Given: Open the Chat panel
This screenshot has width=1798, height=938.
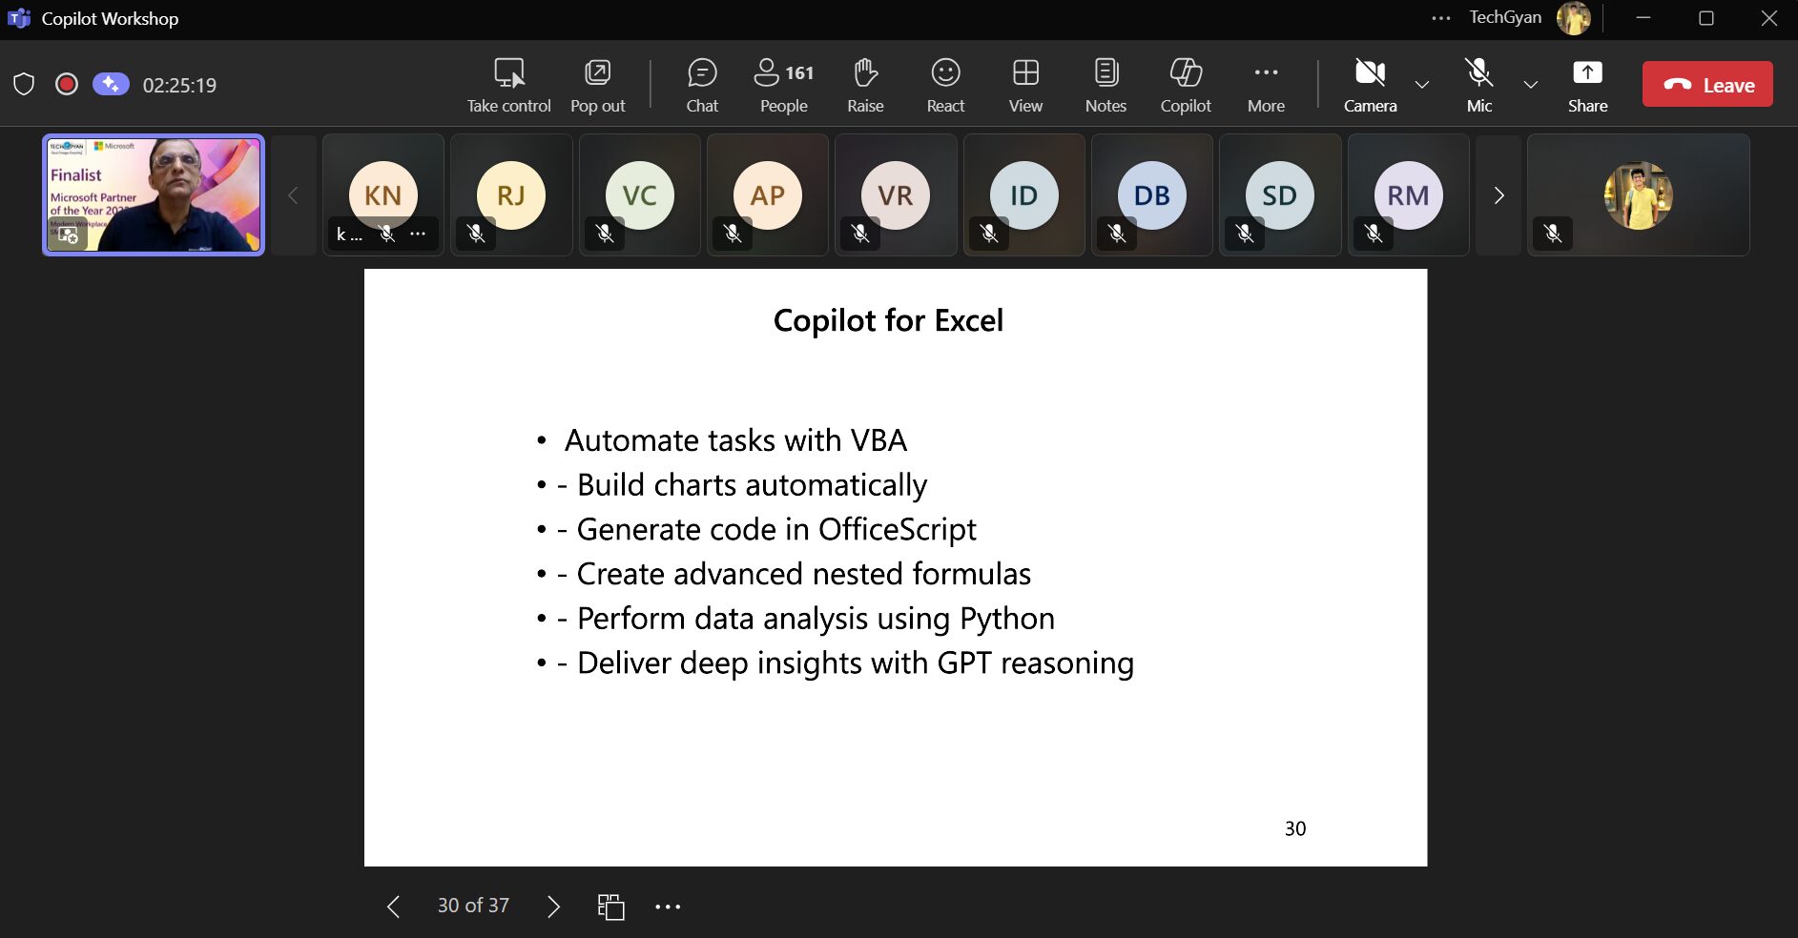Looking at the screenshot, I should tap(702, 85).
